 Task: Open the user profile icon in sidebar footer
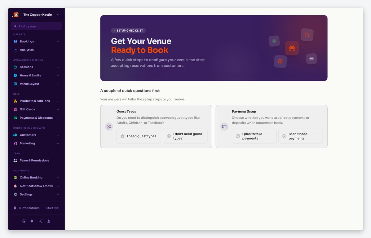pyautogui.click(x=49, y=221)
